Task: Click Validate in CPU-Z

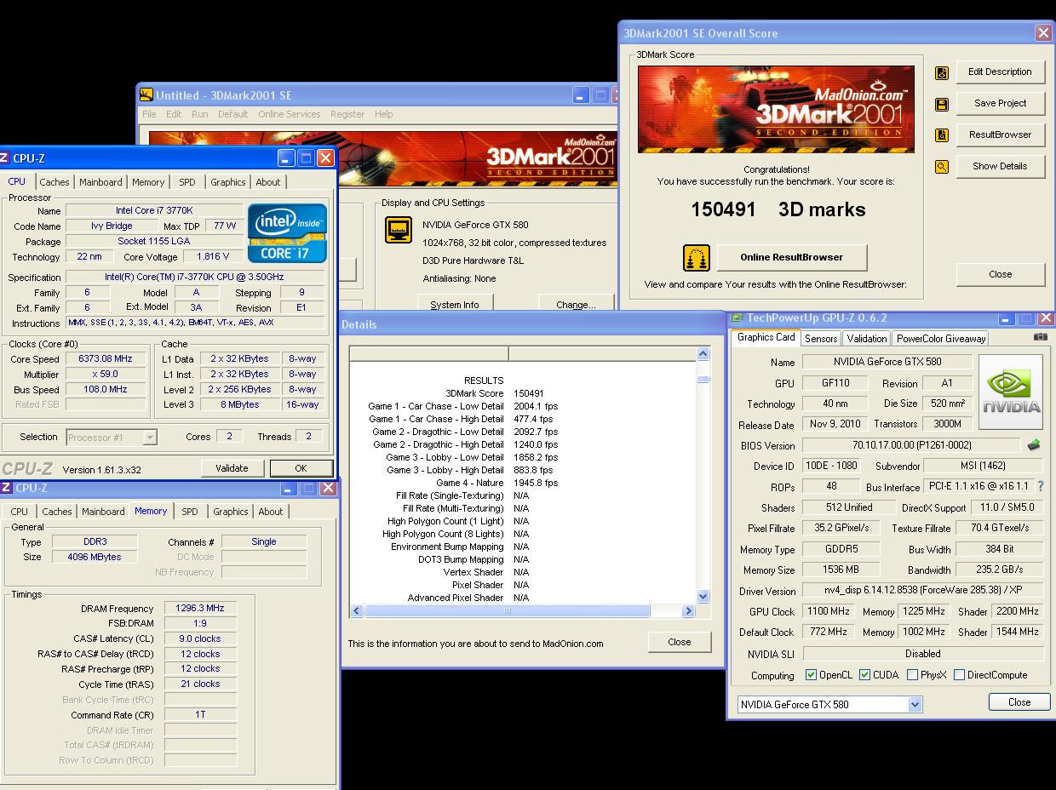Action: click(x=232, y=468)
